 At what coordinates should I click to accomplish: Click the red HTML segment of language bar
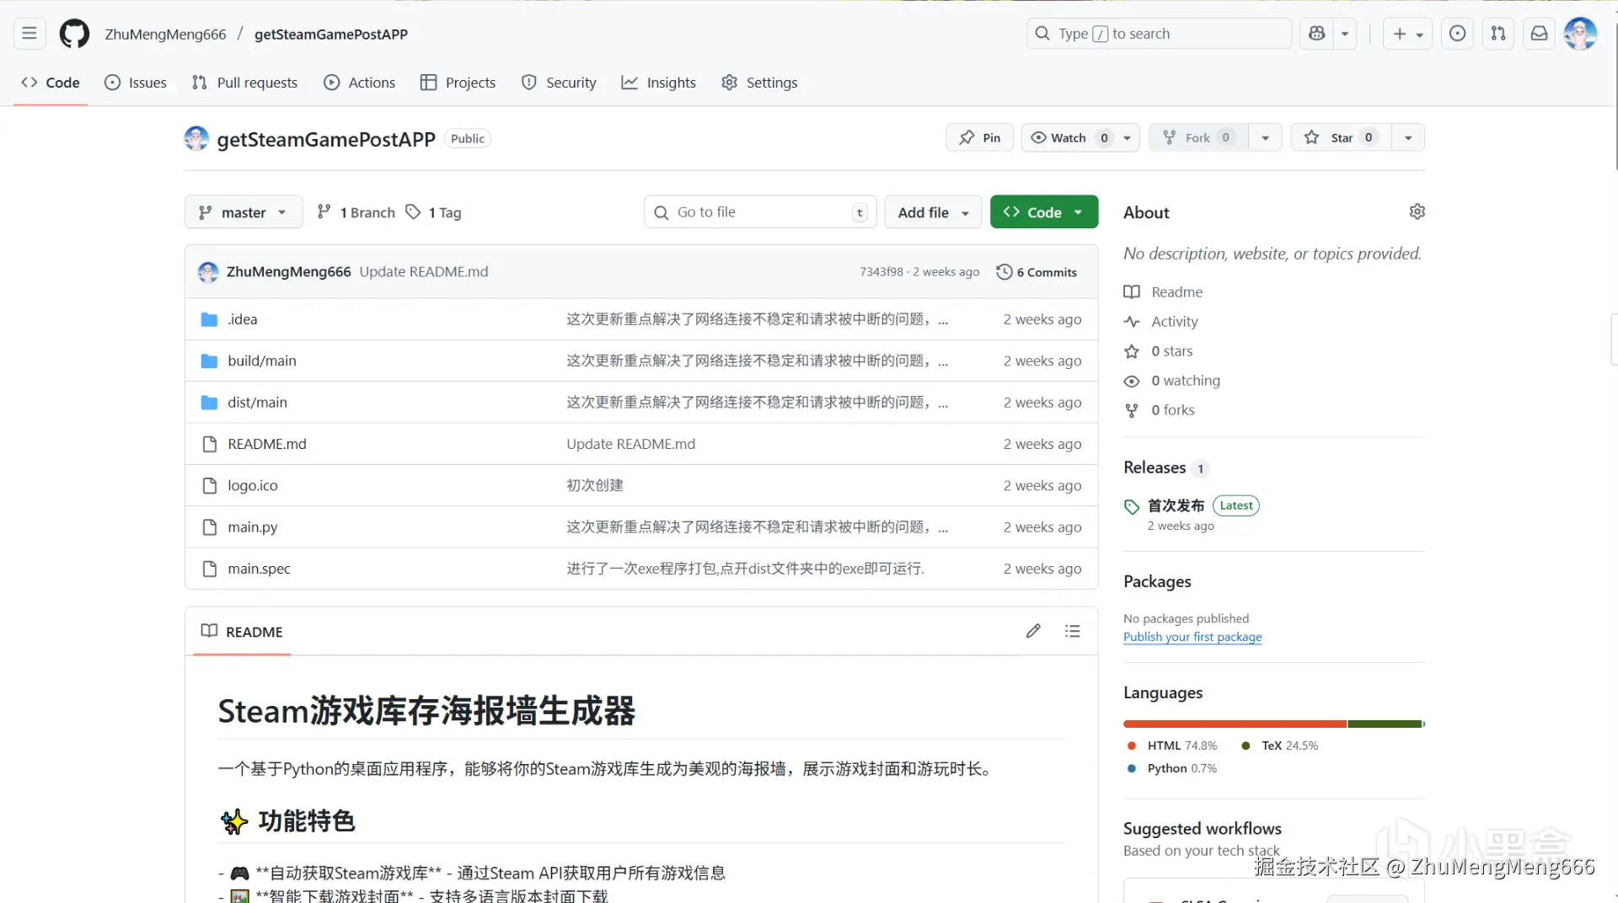click(x=1235, y=724)
